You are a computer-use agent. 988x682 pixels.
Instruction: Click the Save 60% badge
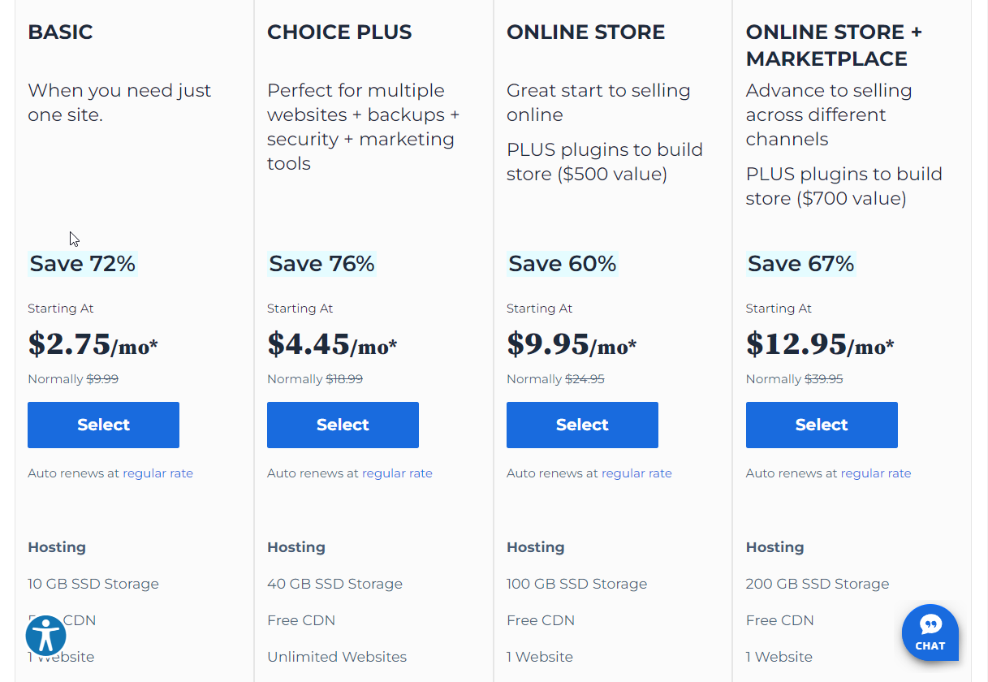click(563, 264)
